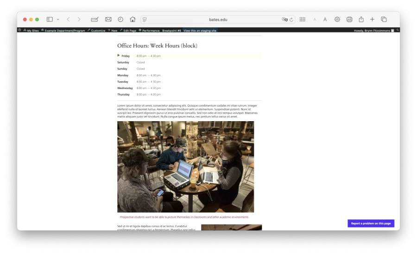Viewport: 417px width, 253px height.
Task: Click Monday's 8:00 am – 4:30 pm hours
Action: (x=149, y=75)
